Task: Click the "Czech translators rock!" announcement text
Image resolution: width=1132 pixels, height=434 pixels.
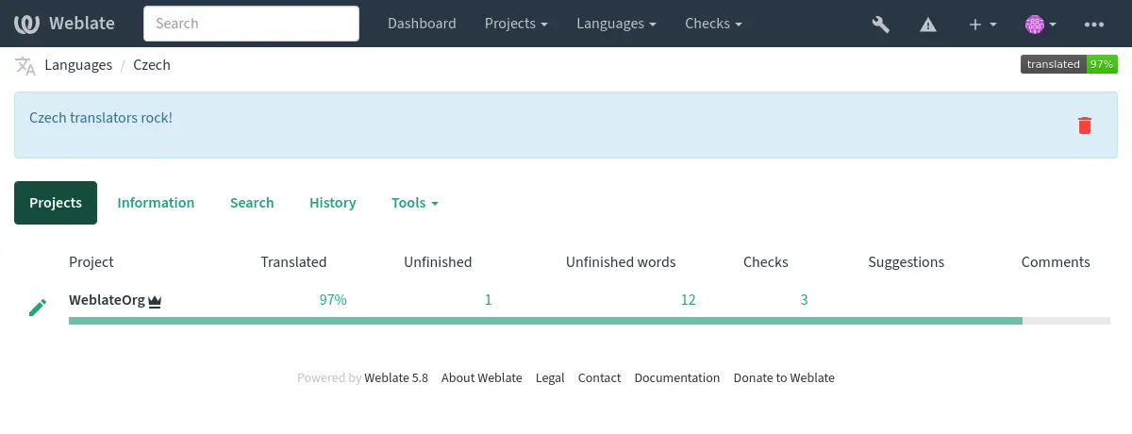Action: [101, 118]
